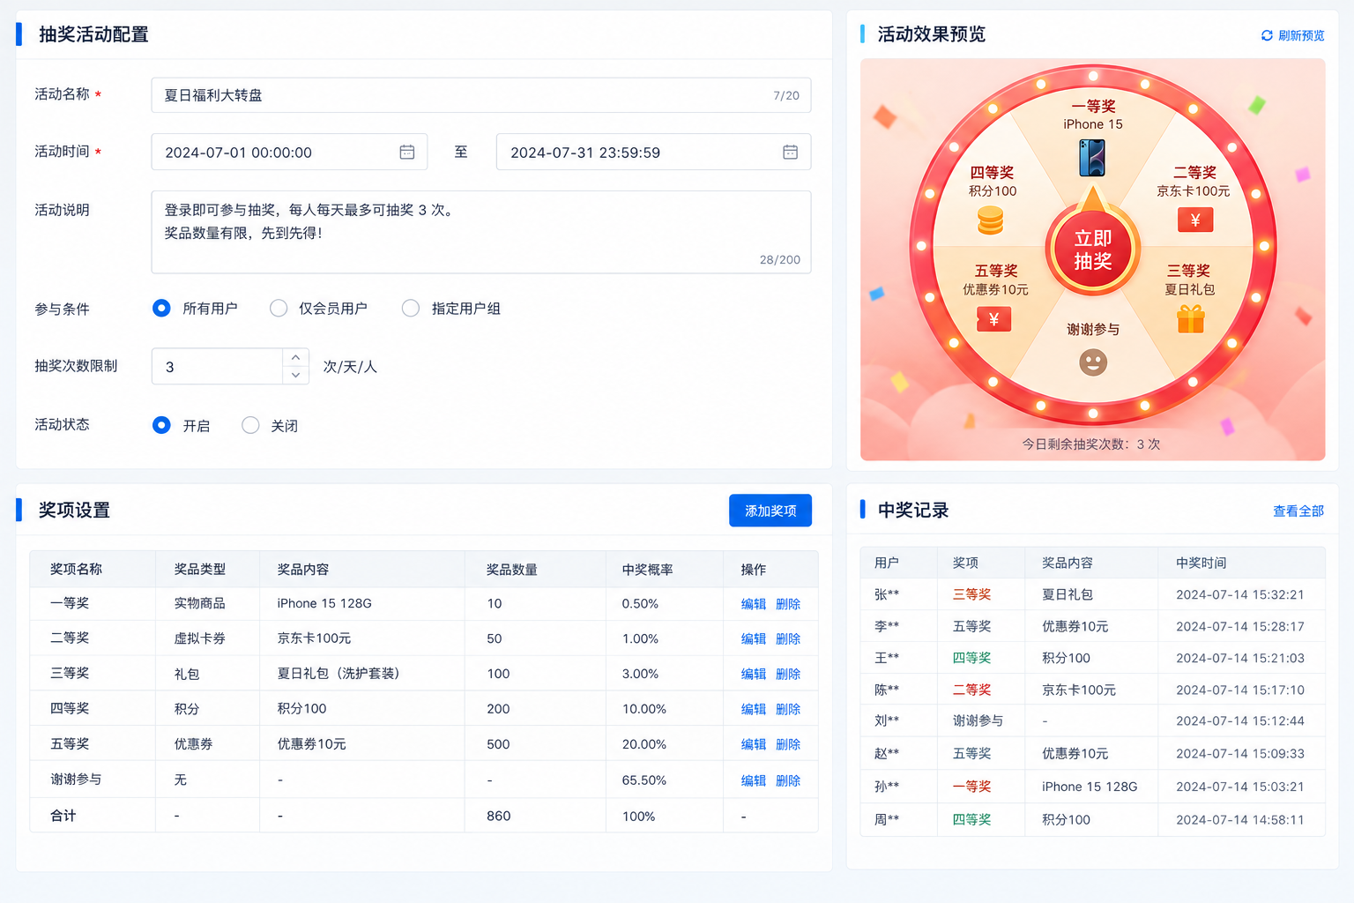Click iPhone 15 128G in prize table
This screenshot has height=903, width=1354.
tap(324, 603)
